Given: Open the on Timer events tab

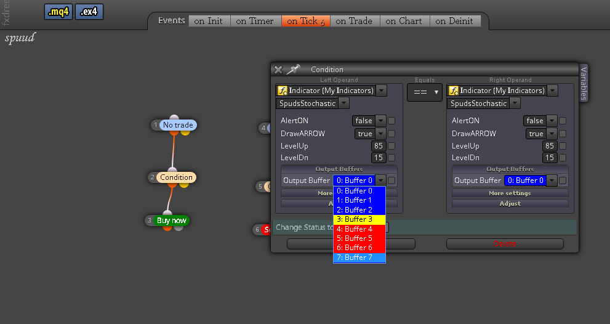Looking at the screenshot, I should pyautogui.click(x=255, y=21).
